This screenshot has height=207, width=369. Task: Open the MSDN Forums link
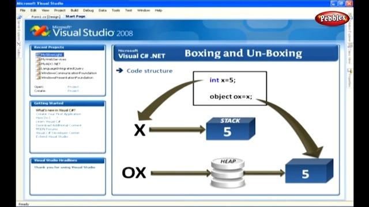[47, 129]
